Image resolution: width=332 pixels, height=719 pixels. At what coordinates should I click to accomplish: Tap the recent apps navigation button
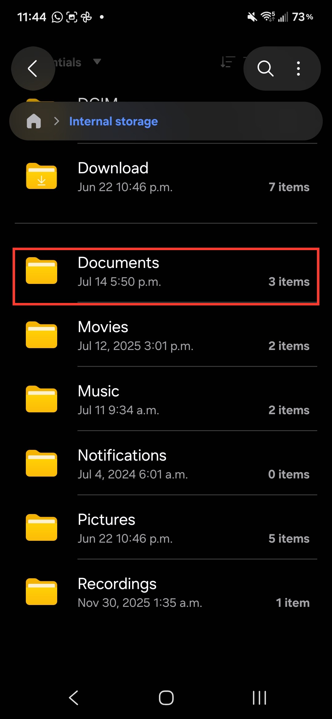259,697
